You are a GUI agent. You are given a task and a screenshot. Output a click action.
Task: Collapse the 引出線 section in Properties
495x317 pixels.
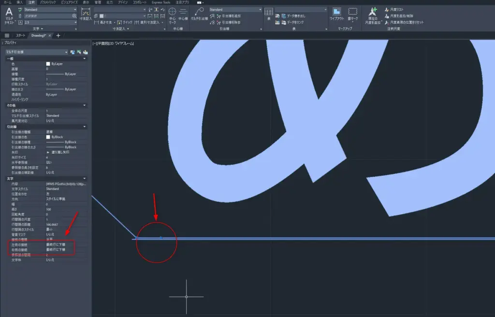coord(85,127)
